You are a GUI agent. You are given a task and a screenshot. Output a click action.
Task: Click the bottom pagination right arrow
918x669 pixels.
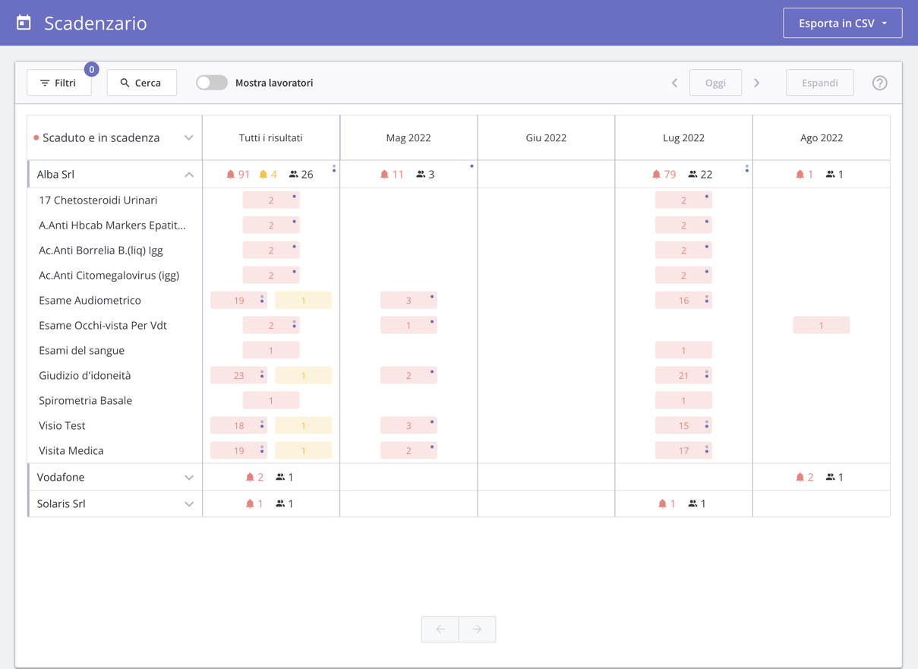(x=477, y=629)
